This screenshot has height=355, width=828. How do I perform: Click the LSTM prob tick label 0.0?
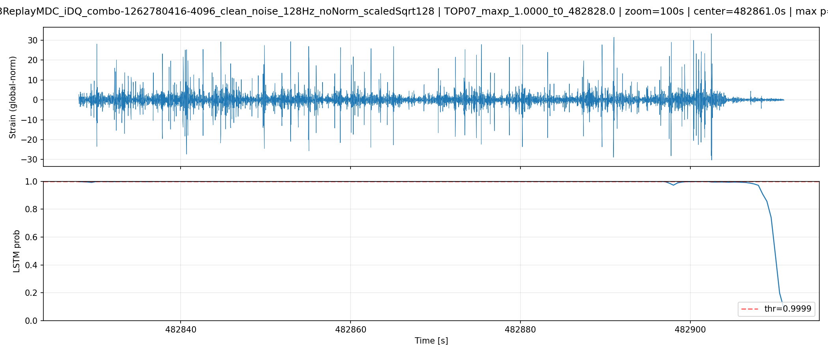(x=32, y=321)
